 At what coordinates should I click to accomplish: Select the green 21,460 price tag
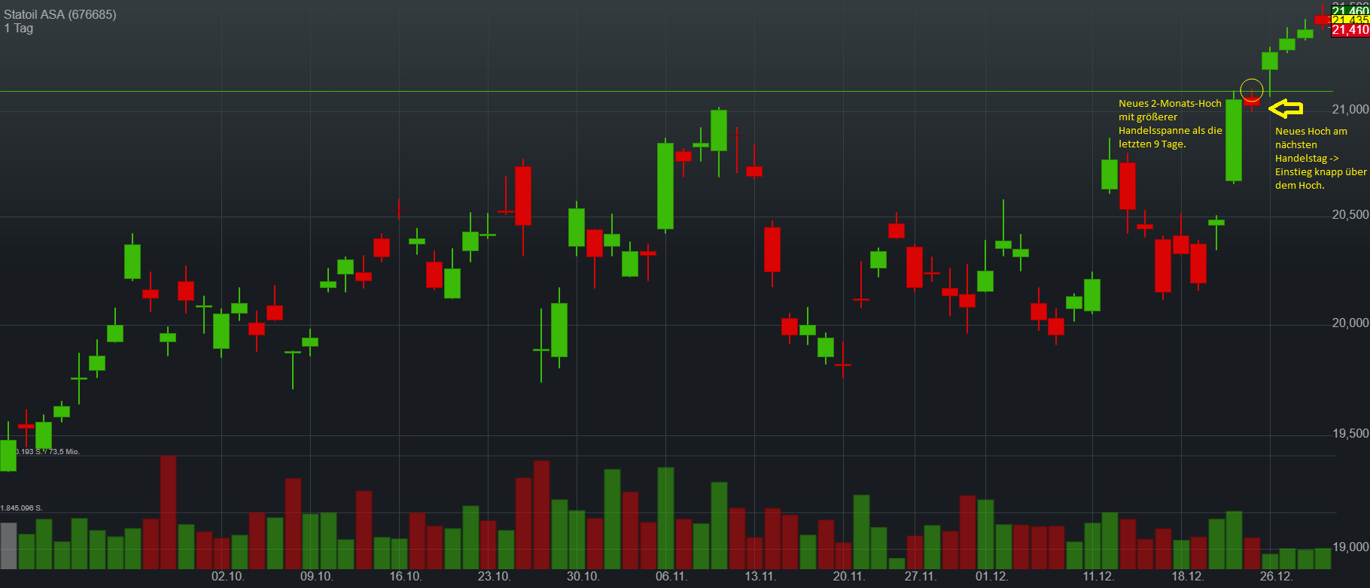(1350, 11)
